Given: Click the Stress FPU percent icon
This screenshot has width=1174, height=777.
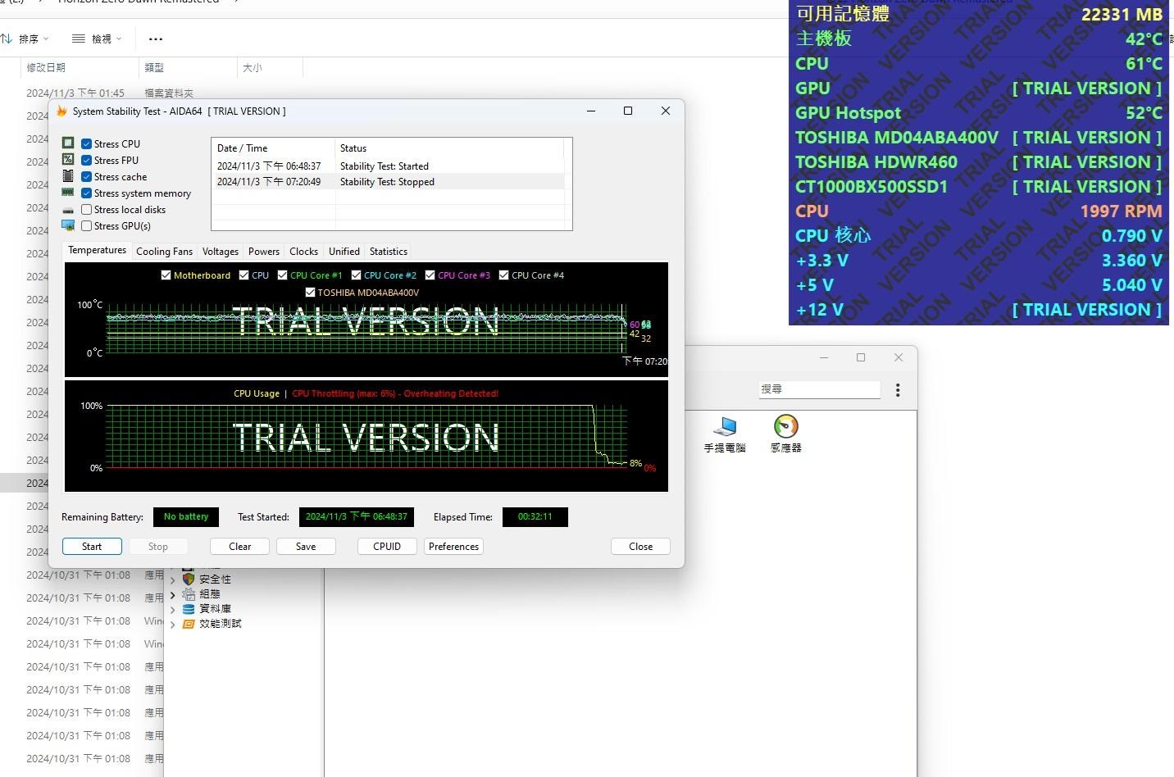Looking at the screenshot, I should 68,160.
